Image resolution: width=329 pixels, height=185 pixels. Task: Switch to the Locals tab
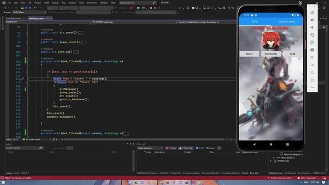tap(16, 173)
